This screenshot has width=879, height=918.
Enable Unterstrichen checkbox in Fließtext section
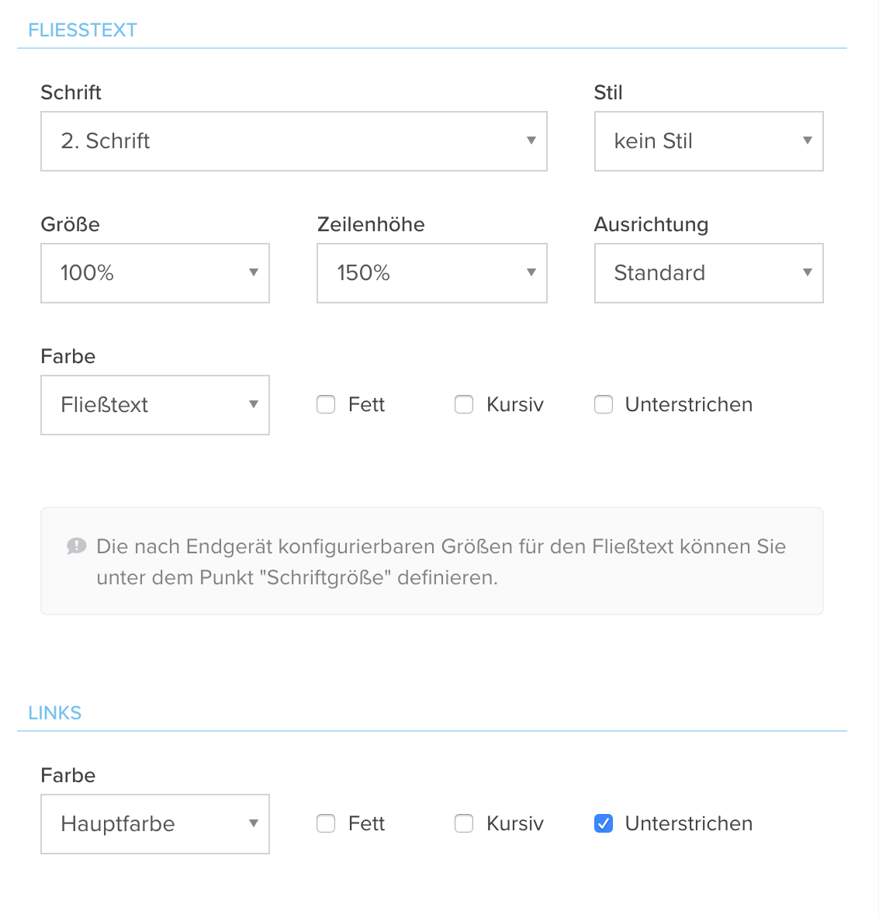point(604,404)
